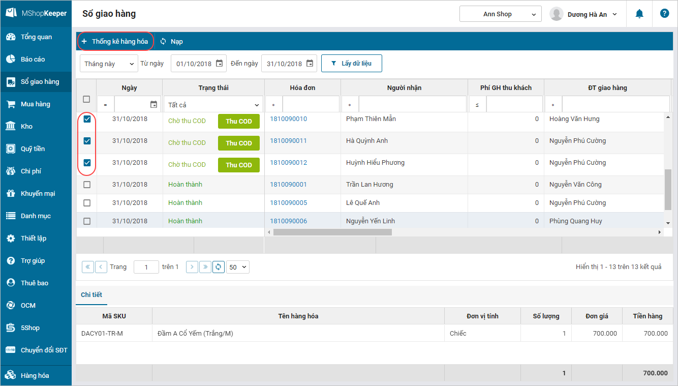Expand the Trạng thái Tất cả filter
Viewport: 678px width, 386px height.
(x=213, y=105)
